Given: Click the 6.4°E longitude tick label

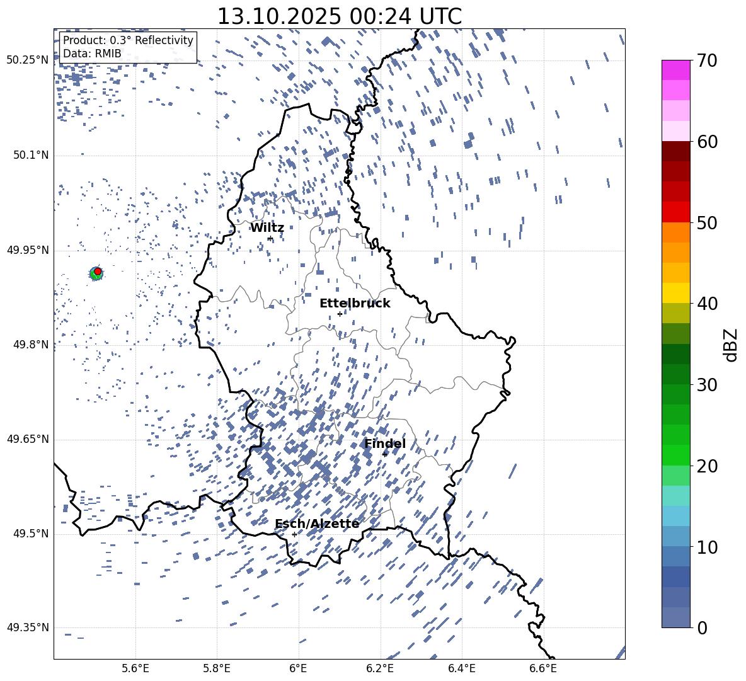Looking at the screenshot, I should point(461,668).
